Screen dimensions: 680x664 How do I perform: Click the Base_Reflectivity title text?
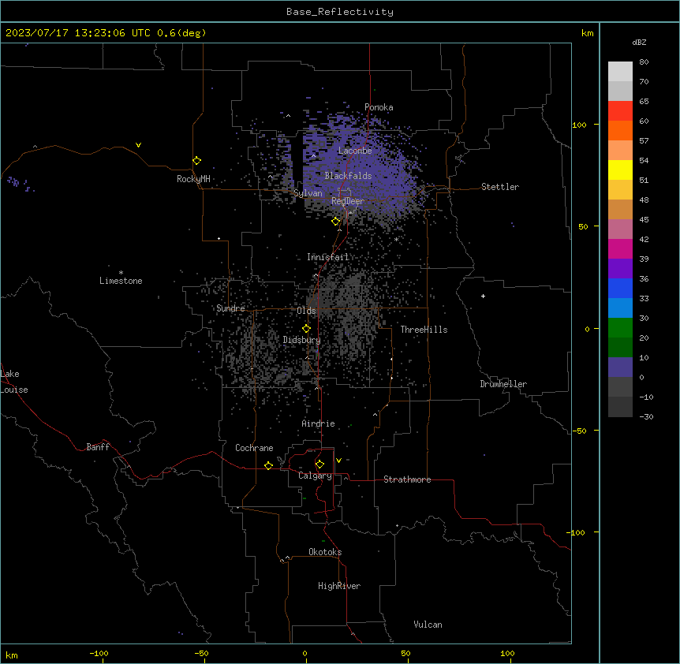tap(340, 12)
